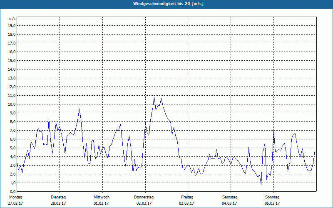Click the '11,0' y-axis label
Screen dimensions: 333x208
click(12, 96)
